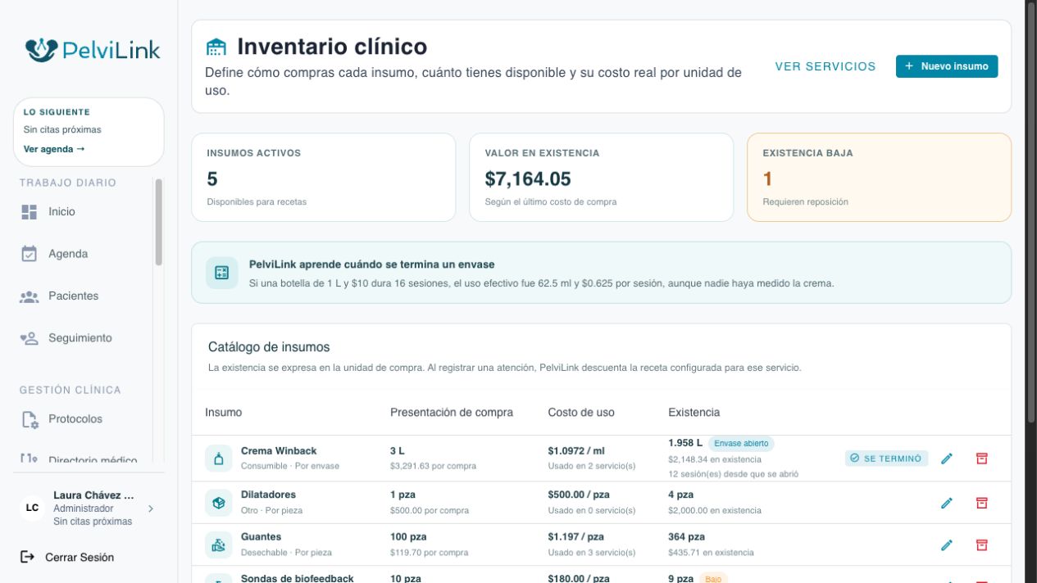Click the Costo de uso column header
This screenshot has width=1037, height=583.
(581, 413)
